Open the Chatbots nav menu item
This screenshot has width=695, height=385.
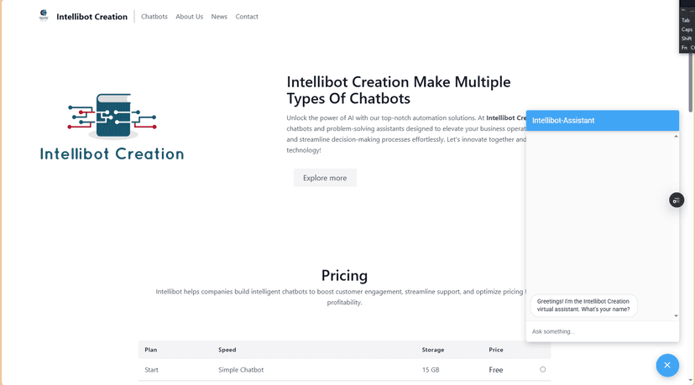coord(154,17)
